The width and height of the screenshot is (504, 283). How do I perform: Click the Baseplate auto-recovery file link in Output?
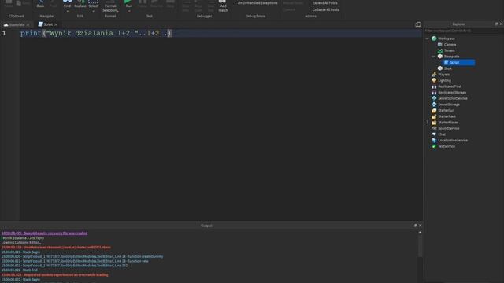(x=44, y=233)
